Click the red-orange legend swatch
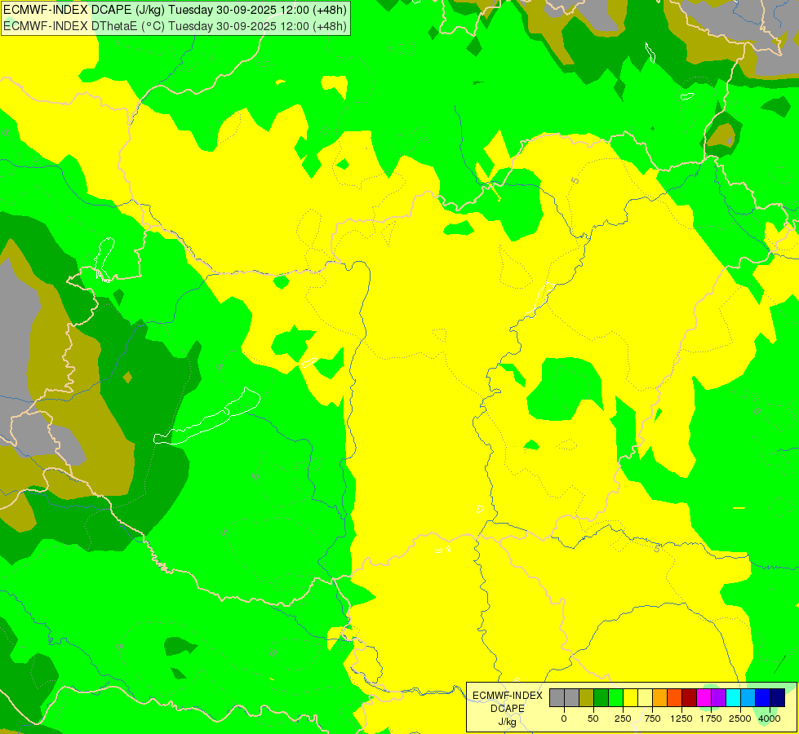This screenshot has height=734, width=799. (x=675, y=697)
